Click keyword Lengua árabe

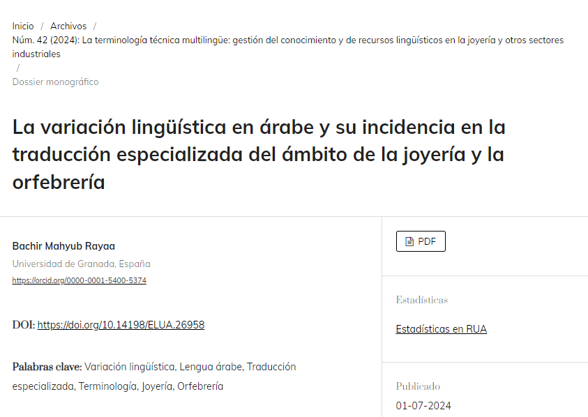pos(212,366)
